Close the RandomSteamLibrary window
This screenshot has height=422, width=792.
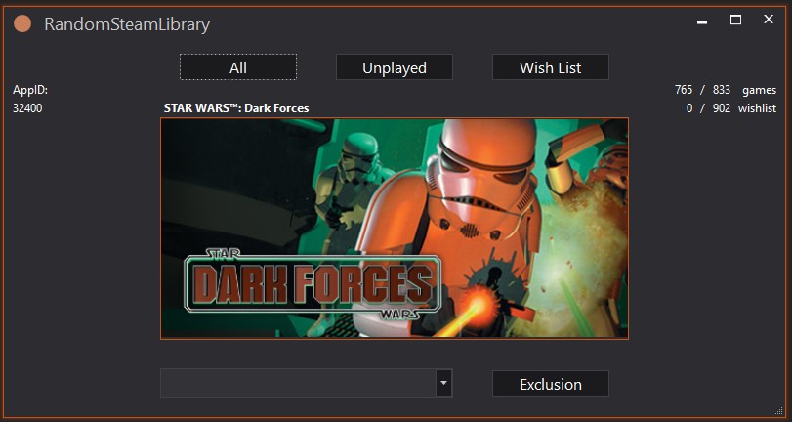click(771, 21)
